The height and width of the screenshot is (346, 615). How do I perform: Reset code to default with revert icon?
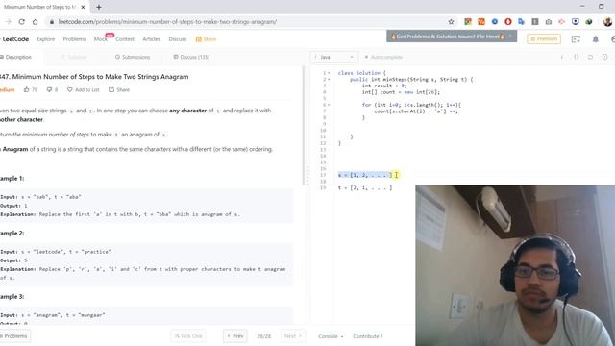click(x=590, y=58)
